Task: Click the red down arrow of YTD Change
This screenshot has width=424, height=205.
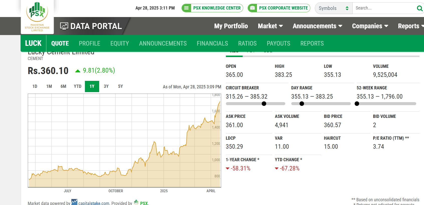Action: pyautogui.click(x=276, y=168)
